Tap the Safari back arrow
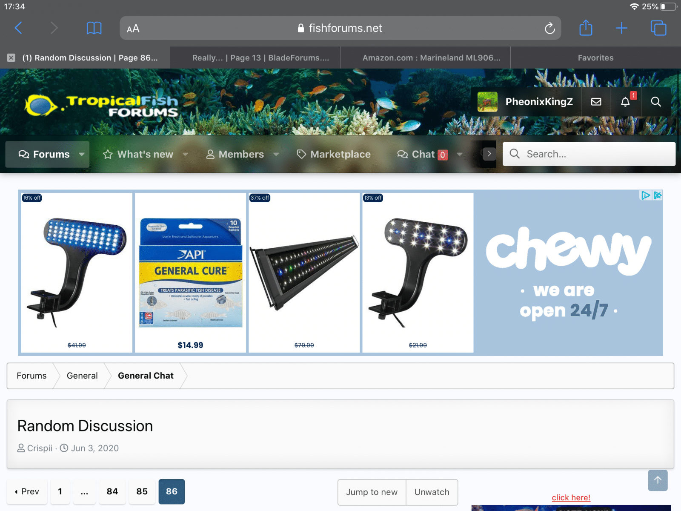This screenshot has height=511, width=681. 18,28
